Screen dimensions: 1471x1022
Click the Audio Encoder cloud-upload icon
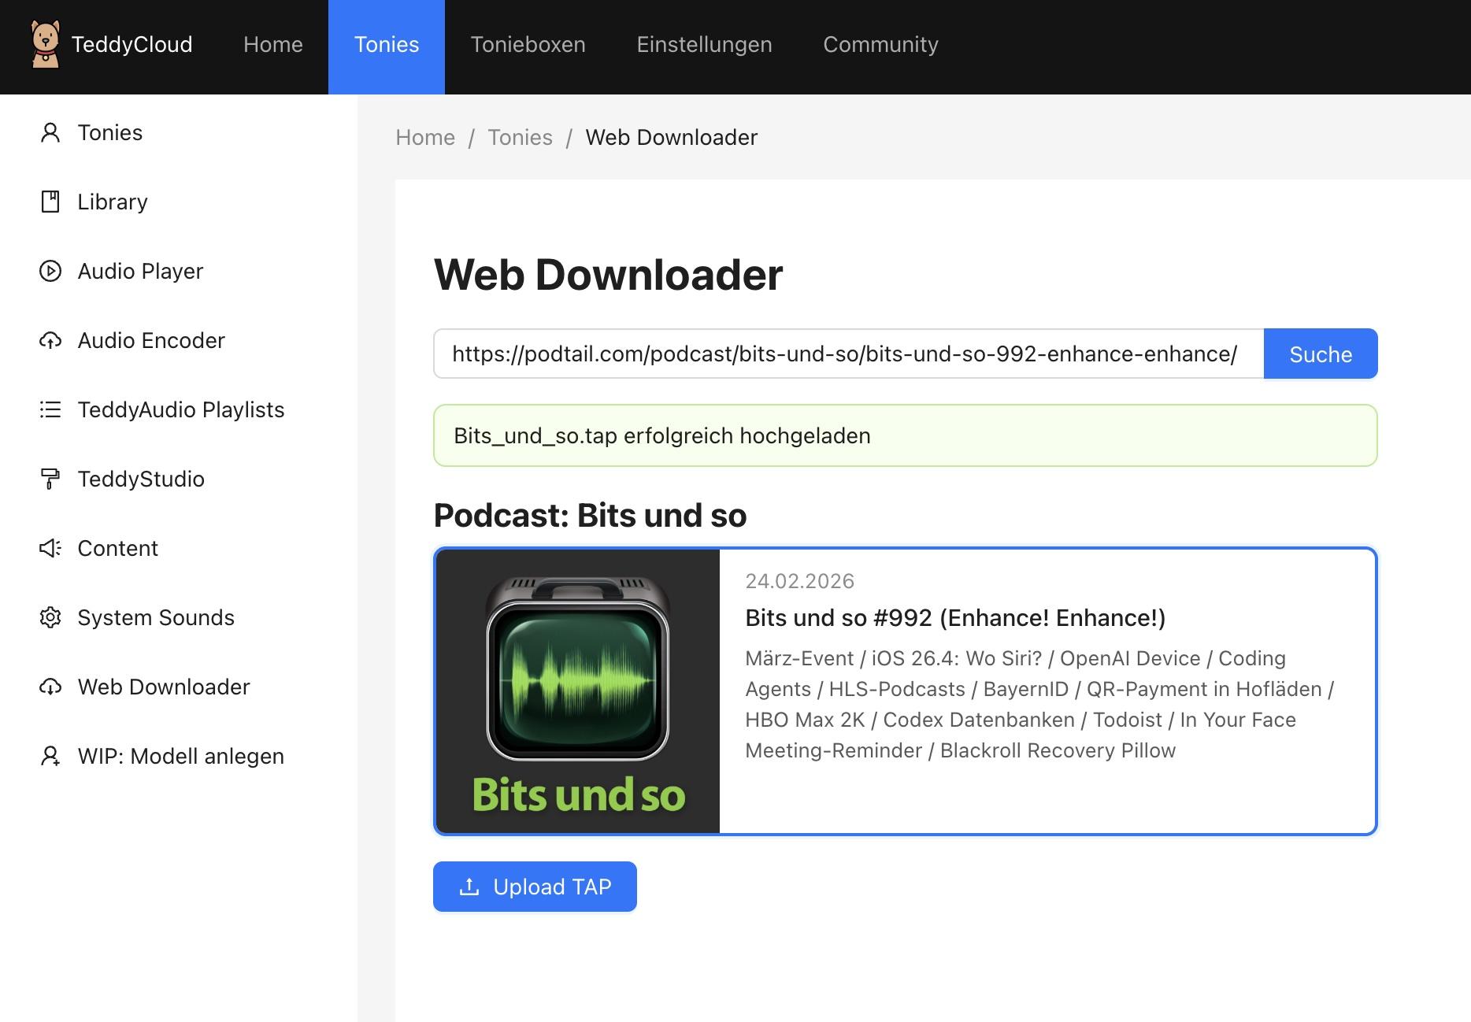point(50,340)
